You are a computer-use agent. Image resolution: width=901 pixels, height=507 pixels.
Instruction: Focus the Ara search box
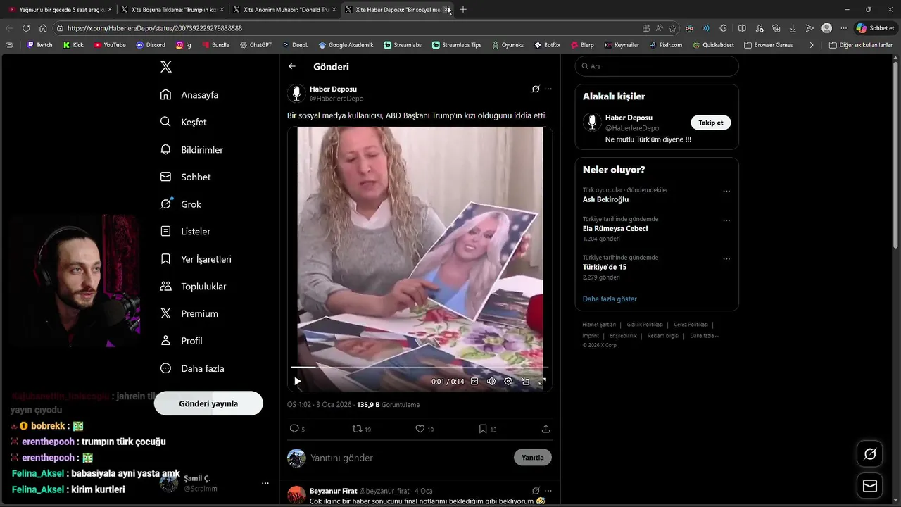[x=657, y=66]
